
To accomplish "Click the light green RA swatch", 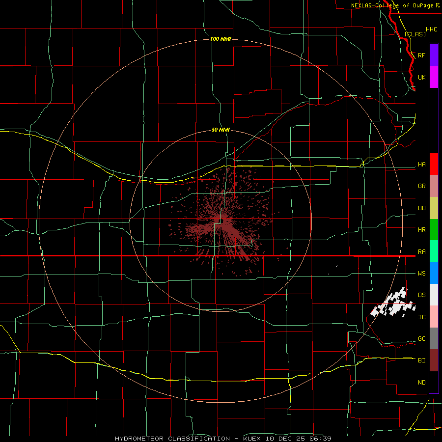I will (434, 251).
